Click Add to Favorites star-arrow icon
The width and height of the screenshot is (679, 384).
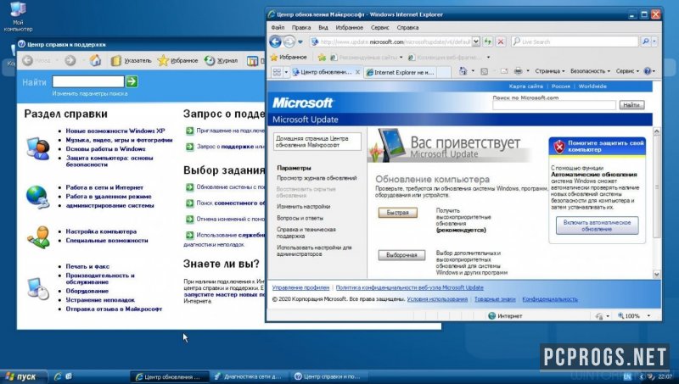(322, 57)
